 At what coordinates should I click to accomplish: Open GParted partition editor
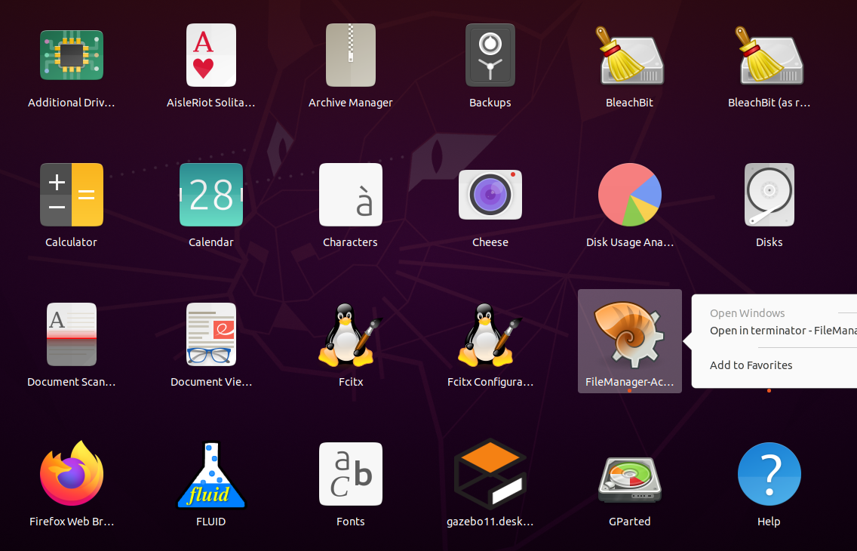pos(630,480)
